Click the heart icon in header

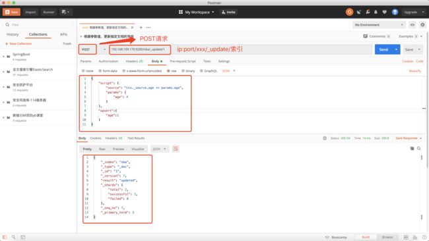(x=384, y=12)
